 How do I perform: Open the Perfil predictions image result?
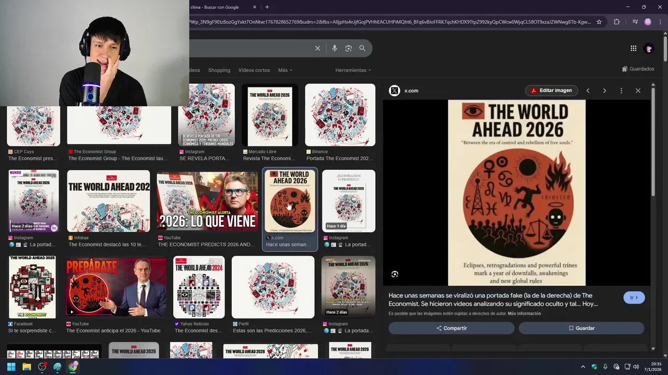273,287
